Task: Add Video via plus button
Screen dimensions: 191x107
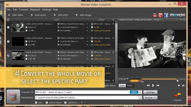Action: click(x=9, y=15)
